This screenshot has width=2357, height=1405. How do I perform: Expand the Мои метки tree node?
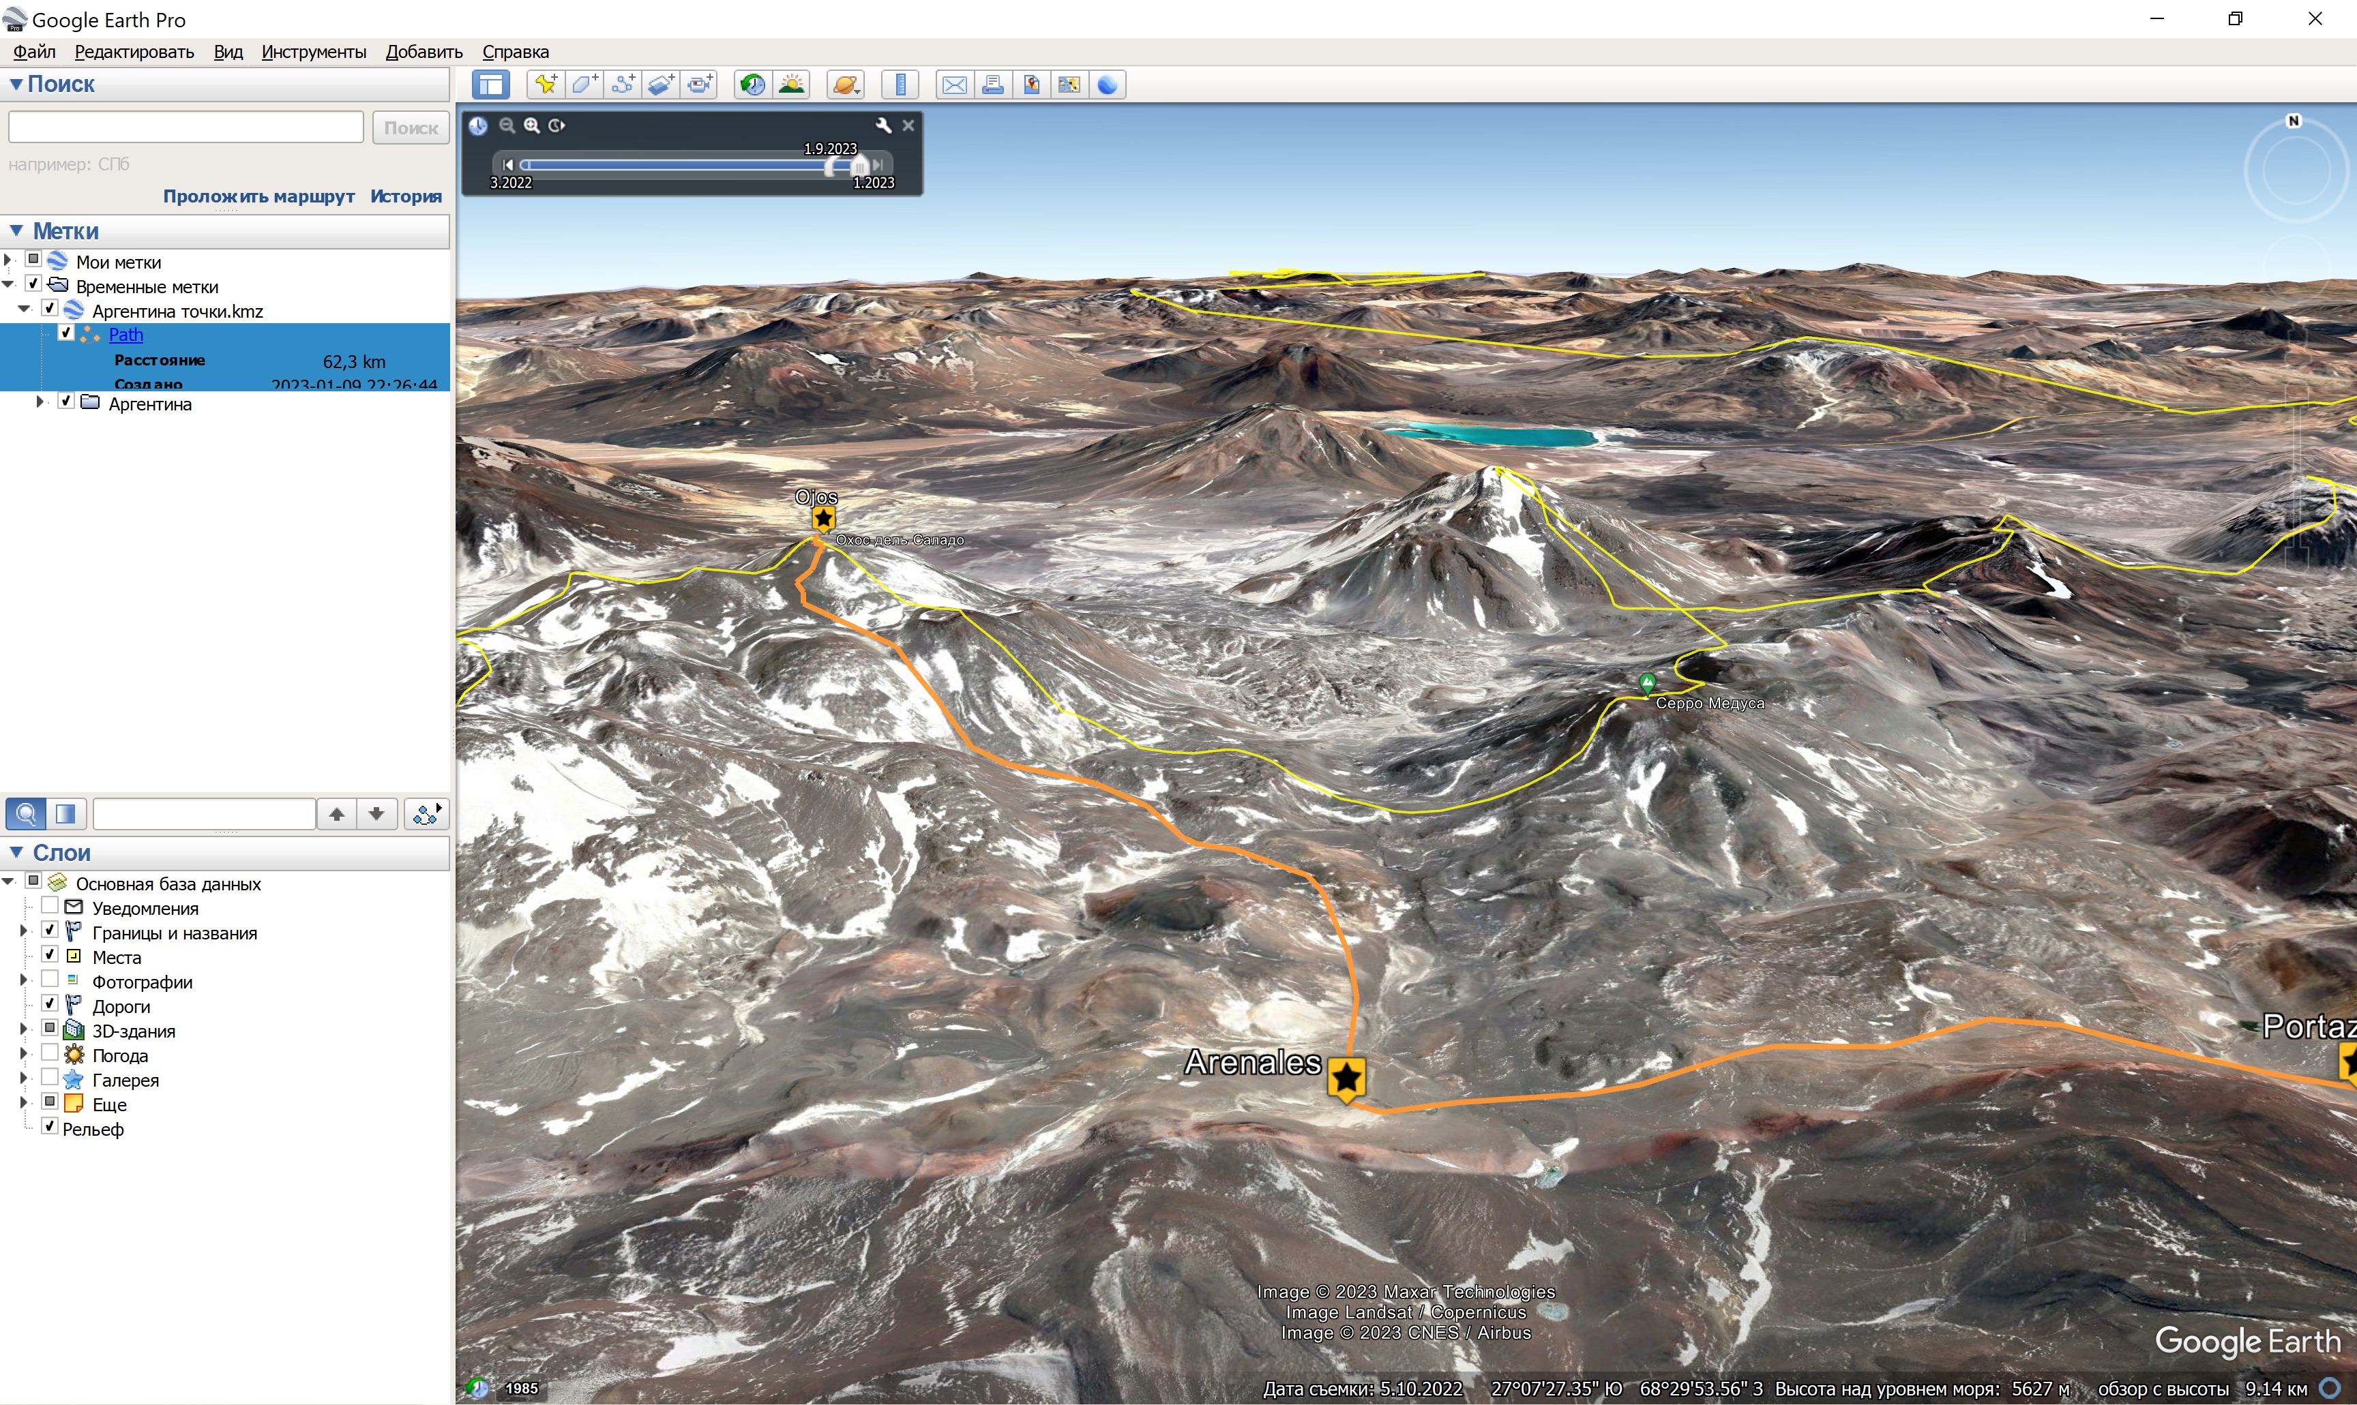pyautogui.click(x=8, y=260)
